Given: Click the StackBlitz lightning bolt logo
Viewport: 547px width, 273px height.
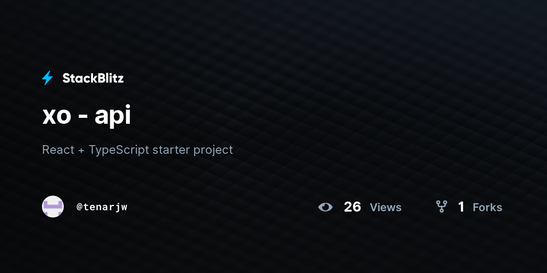Looking at the screenshot, I should click(x=47, y=78).
